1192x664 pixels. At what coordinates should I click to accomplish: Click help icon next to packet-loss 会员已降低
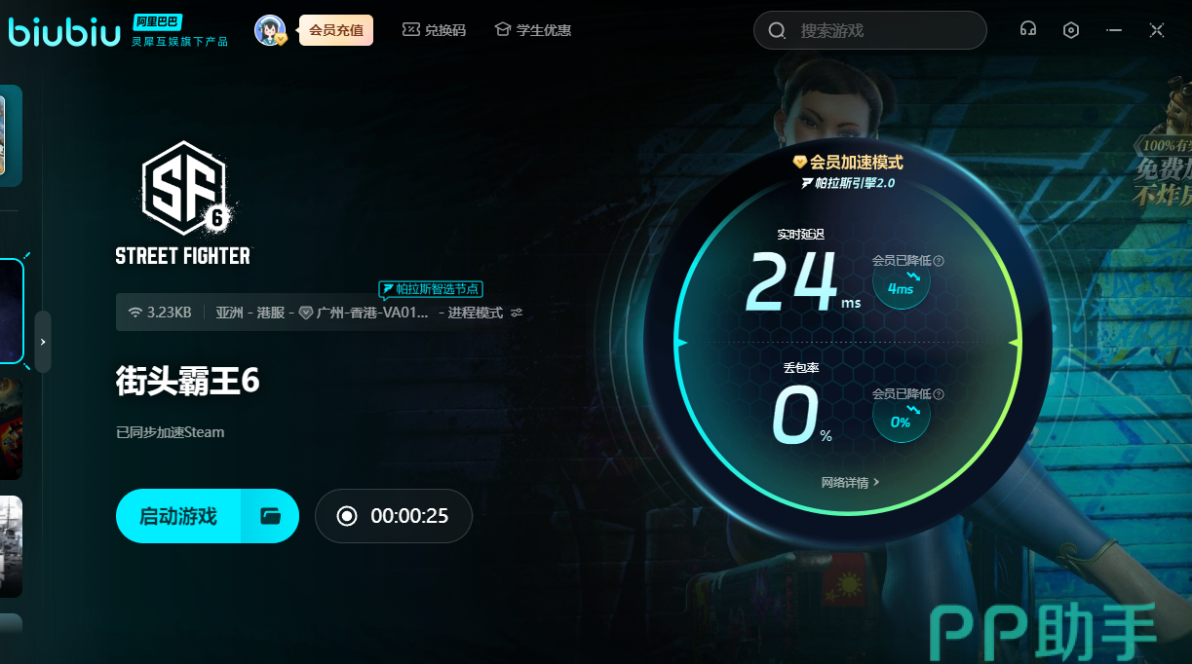click(939, 394)
